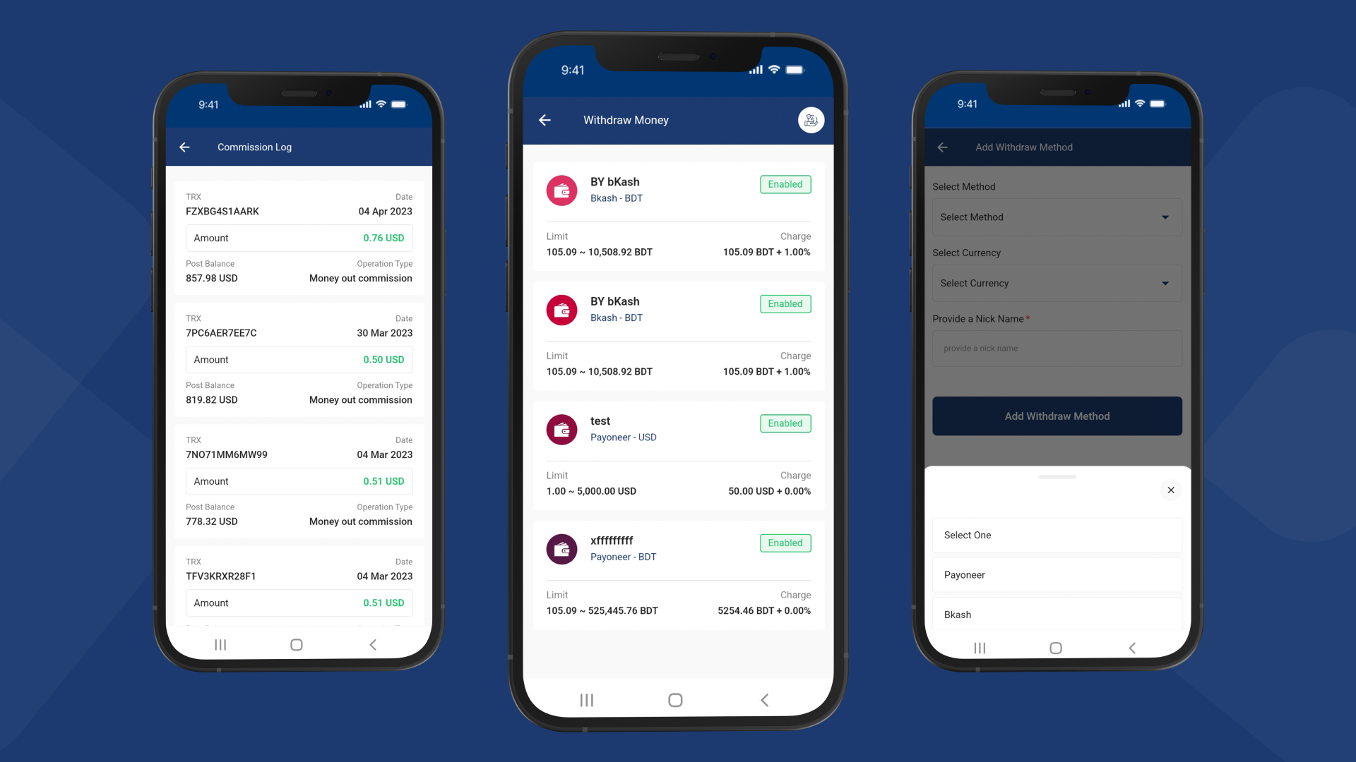
Task: Click the nick name input field
Action: point(1056,348)
